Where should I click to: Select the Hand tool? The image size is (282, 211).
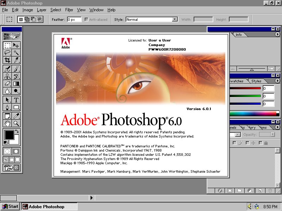[x=7, y=123]
